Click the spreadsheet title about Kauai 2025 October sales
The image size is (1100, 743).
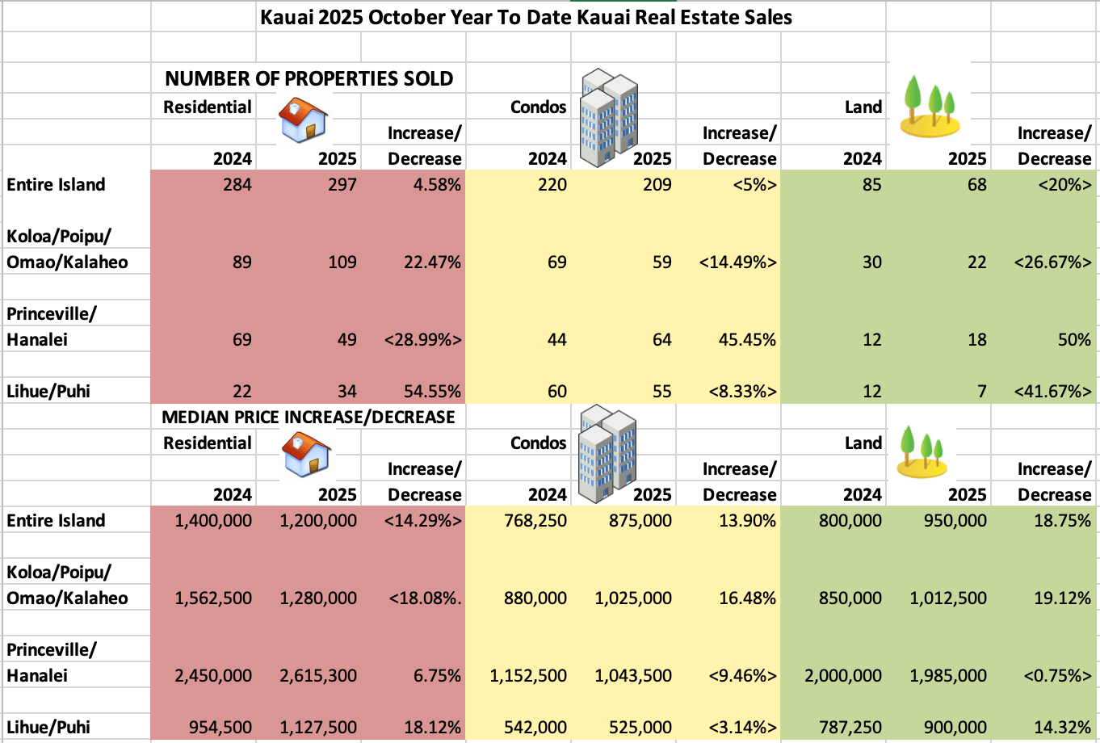pos(526,18)
